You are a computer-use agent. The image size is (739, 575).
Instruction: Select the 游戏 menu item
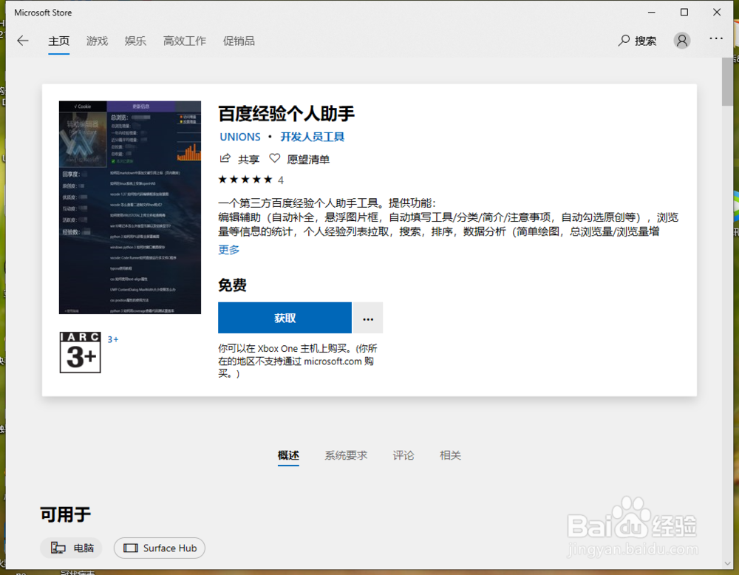coord(97,41)
